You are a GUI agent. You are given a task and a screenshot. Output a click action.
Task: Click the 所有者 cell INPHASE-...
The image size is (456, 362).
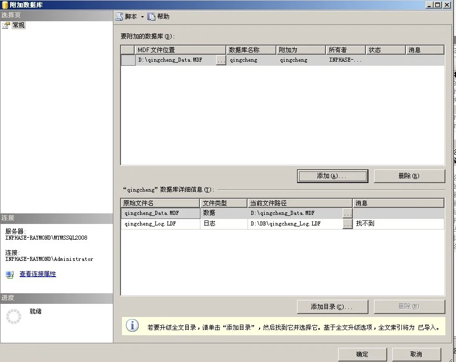click(x=345, y=60)
